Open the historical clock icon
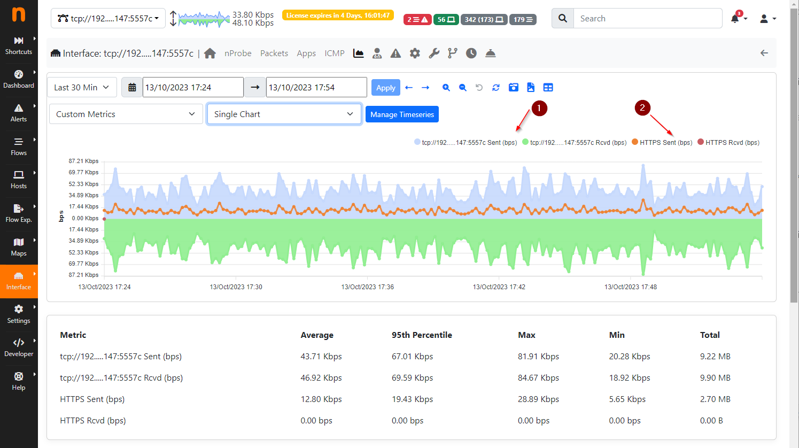The image size is (799, 448). 471,53
